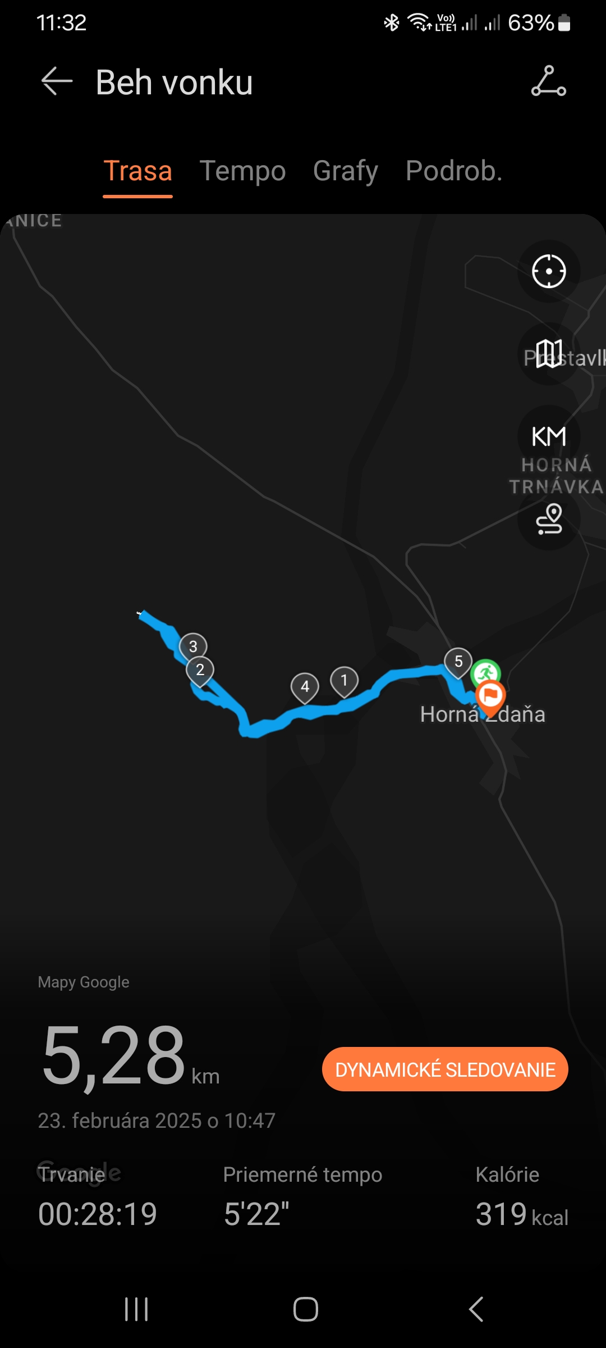Start DYNAMICKÉ SLEDOVANIE playback
Screen dimensions: 606x1348
[x=445, y=1069]
